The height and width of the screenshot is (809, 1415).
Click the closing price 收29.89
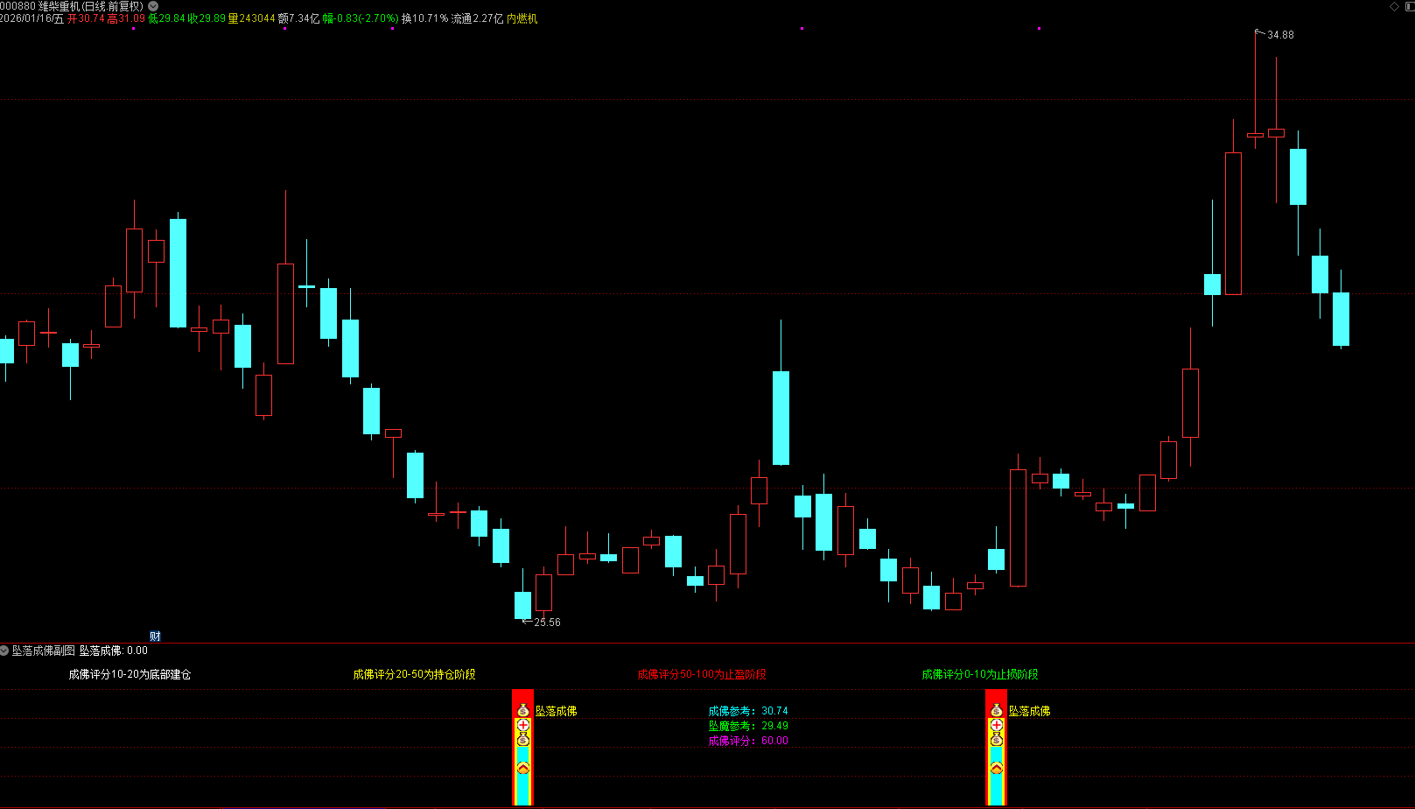tap(207, 18)
